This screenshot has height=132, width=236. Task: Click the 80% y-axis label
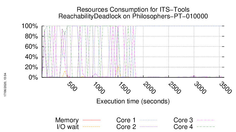(31, 36)
